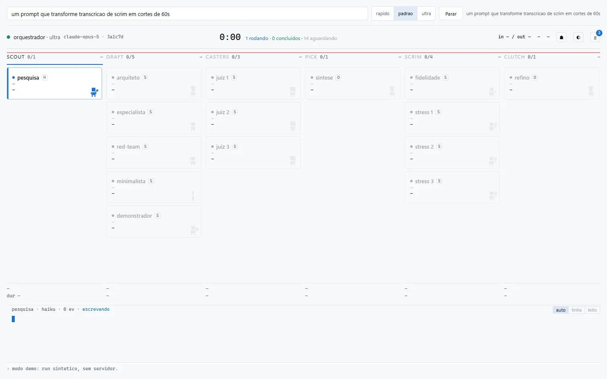607x379 pixels.
Task: Click the '14 aguardando' status text
Action: coord(320,38)
